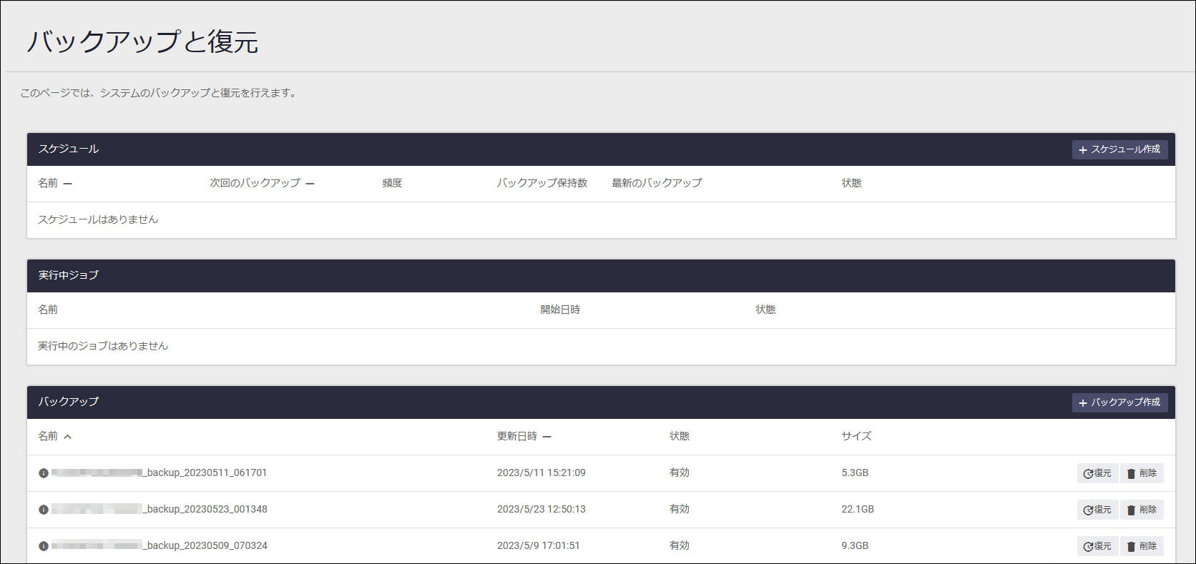This screenshot has height=564, width=1196.
Task: Click info icon for backup_20230509_070324
Action: point(44,546)
